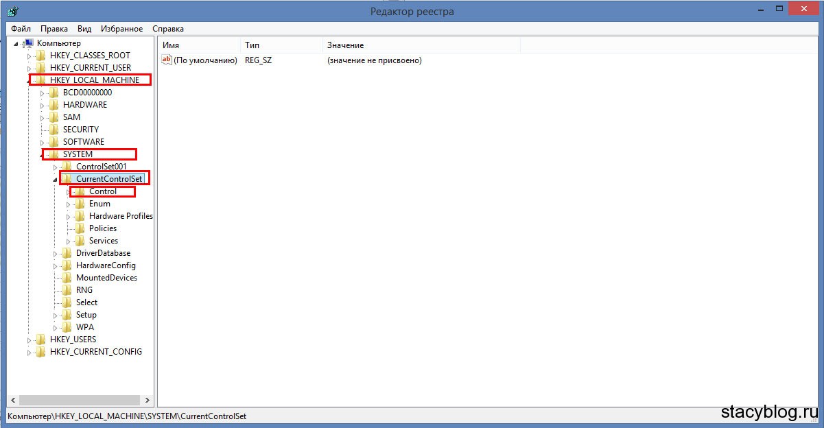824x428 pixels.
Task: Click the HKEY_CLASSES_ROOT folder icon
Action: click(41, 56)
